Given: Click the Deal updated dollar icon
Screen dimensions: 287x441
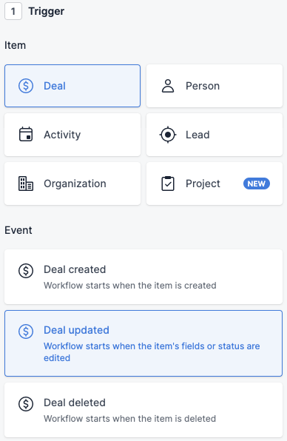Looking at the screenshot, I should click(26, 331).
